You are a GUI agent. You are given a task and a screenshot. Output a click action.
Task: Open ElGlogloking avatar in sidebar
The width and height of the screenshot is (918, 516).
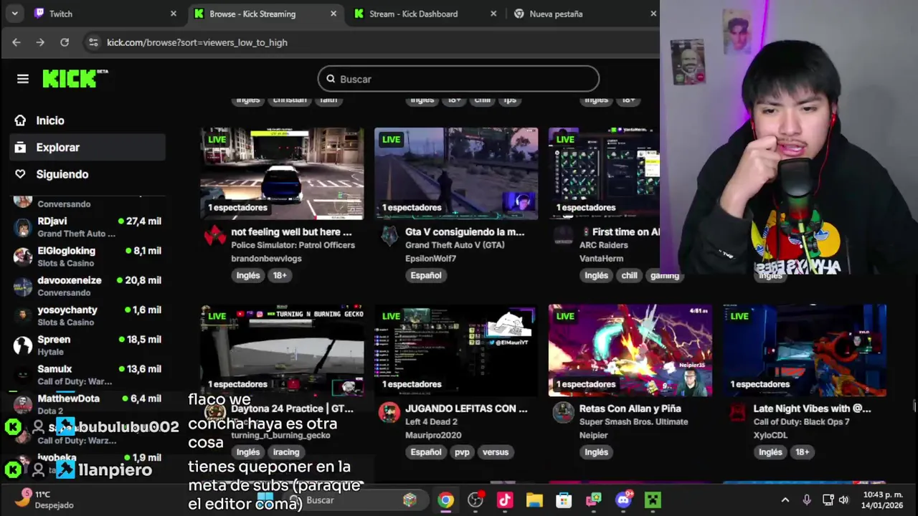pos(23,257)
